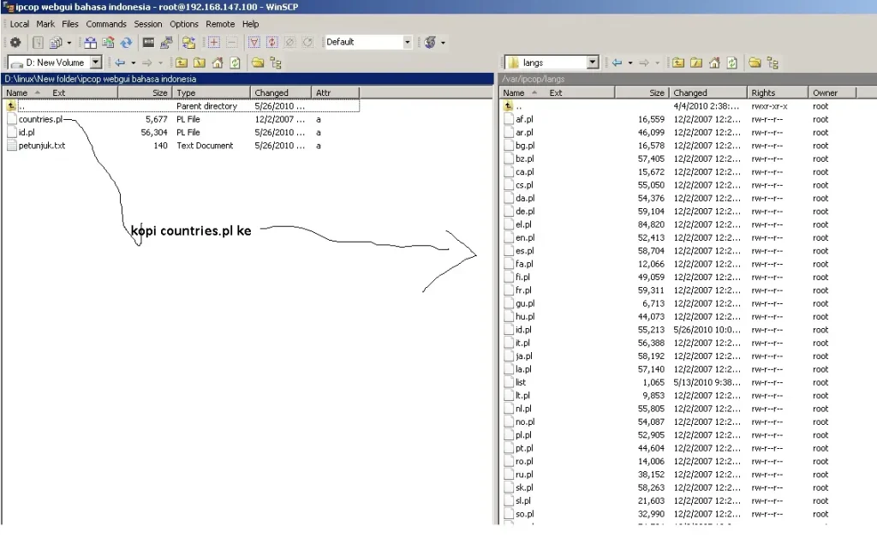Click the local back arrow

click(120, 63)
